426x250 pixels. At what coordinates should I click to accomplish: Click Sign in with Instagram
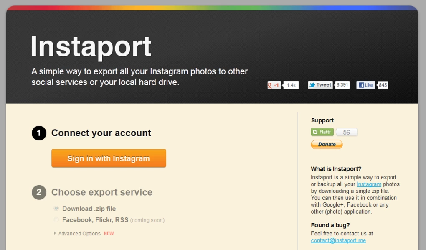[x=109, y=158]
